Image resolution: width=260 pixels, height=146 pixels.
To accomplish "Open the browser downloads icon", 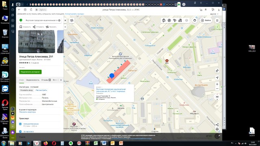I will (219, 10).
